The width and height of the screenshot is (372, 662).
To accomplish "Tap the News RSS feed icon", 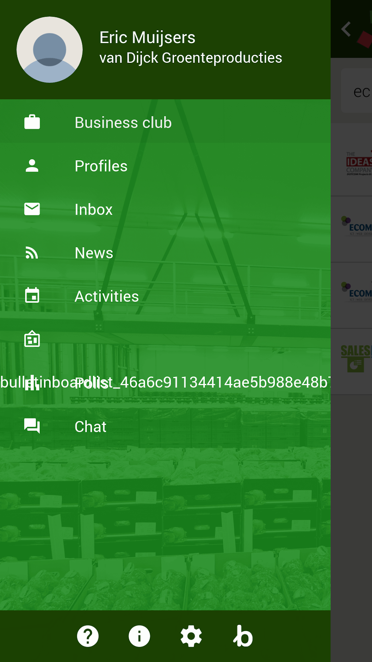I will [32, 253].
